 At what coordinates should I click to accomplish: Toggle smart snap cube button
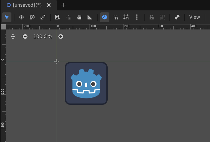(105, 17)
